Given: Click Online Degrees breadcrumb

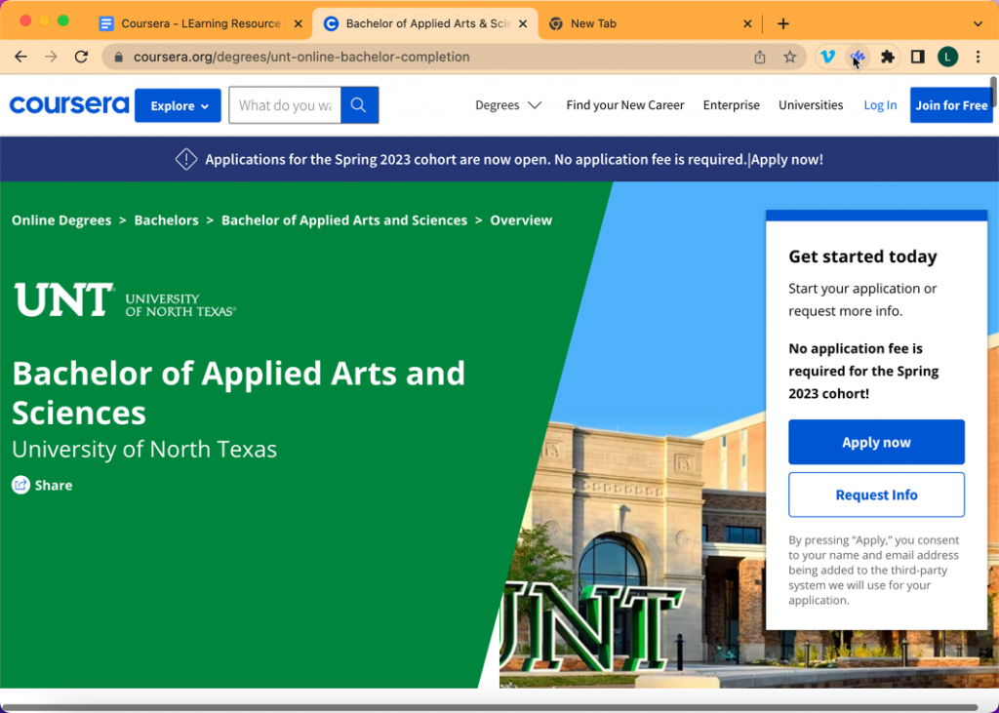Looking at the screenshot, I should click(61, 220).
